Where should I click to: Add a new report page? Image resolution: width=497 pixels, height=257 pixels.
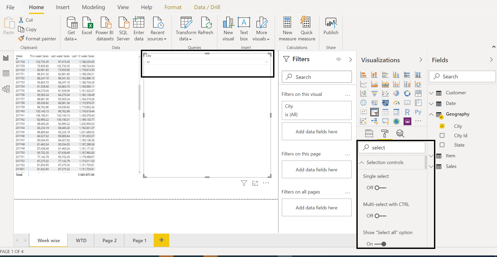click(161, 240)
